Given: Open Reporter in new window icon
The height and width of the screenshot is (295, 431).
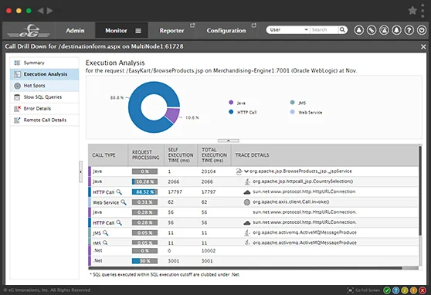Looking at the screenshot, I should 192,25.
